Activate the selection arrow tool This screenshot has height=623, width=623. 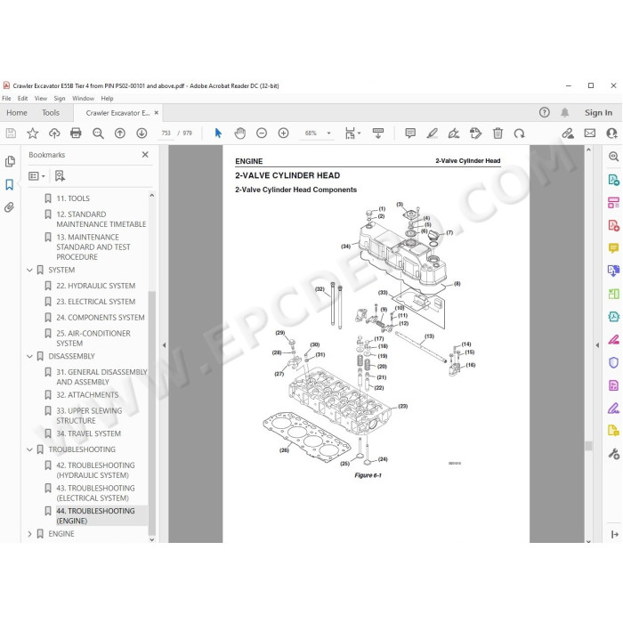click(x=218, y=133)
